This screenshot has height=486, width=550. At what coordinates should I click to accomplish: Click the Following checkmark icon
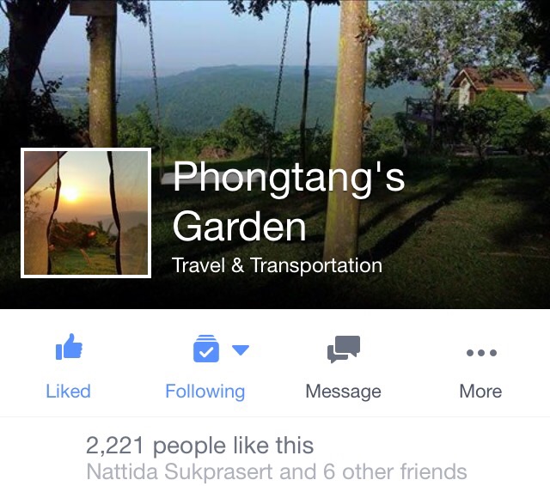pos(206,349)
